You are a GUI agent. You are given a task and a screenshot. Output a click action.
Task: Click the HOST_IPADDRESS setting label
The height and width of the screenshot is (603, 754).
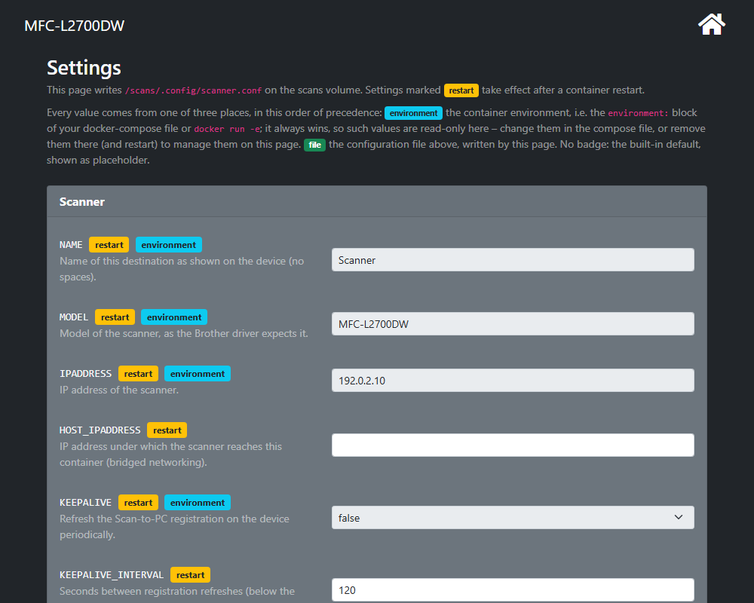[100, 430]
